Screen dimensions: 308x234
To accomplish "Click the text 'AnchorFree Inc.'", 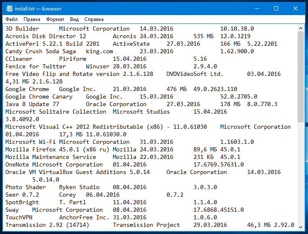I will point(84,218).
